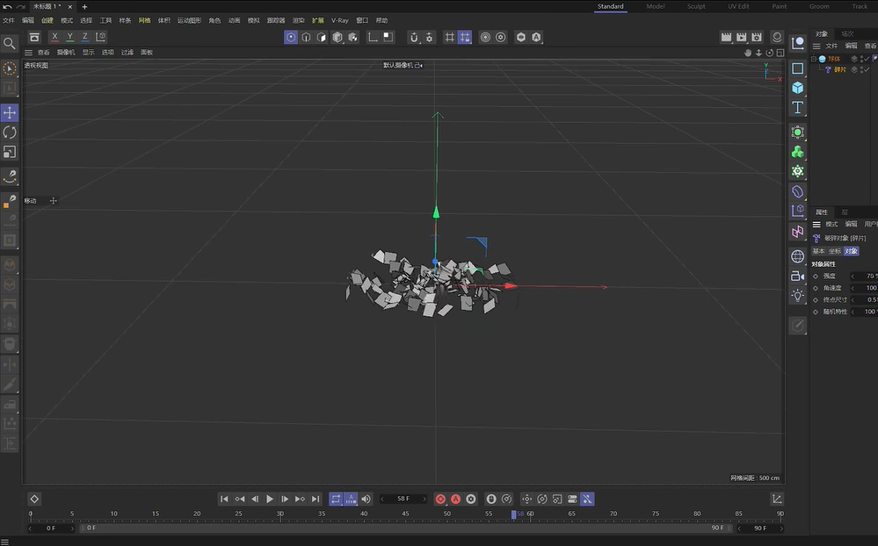Collapse the 碎片 child under the 球体 object

click(814, 58)
